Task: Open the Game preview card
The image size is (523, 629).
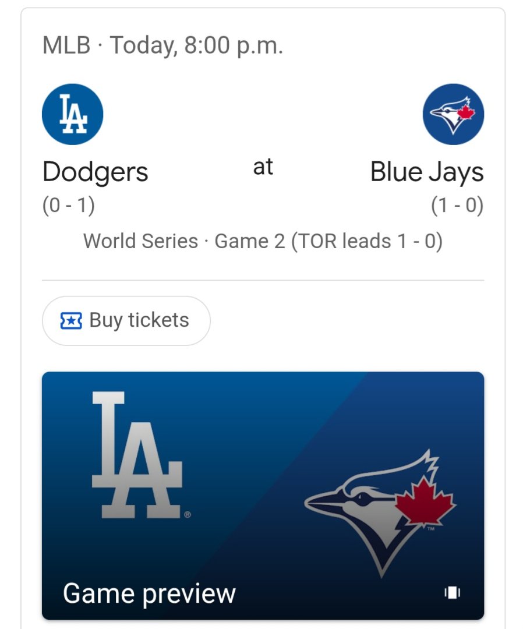Action: click(x=263, y=495)
